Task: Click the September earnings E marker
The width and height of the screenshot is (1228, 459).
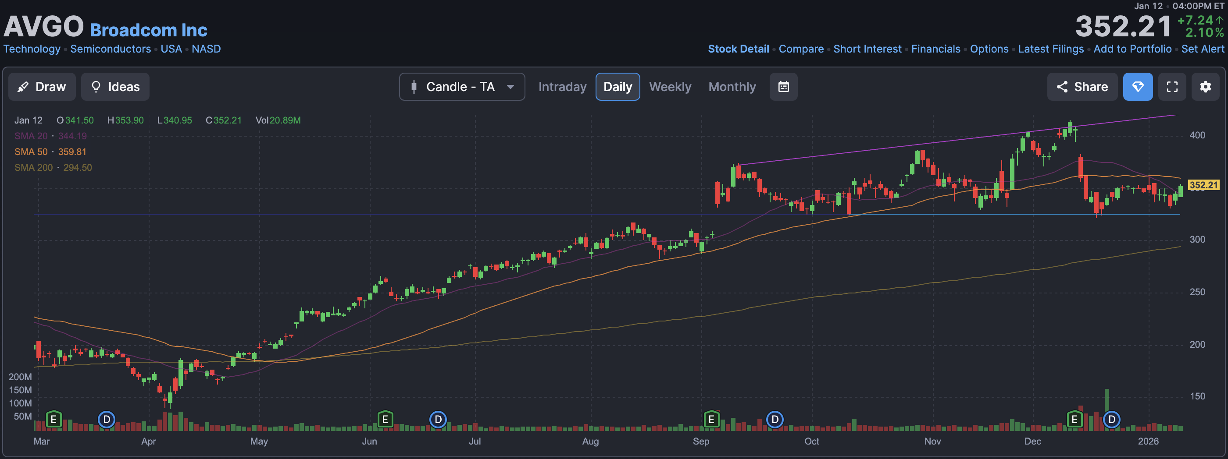Action: [x=711, y=420]
